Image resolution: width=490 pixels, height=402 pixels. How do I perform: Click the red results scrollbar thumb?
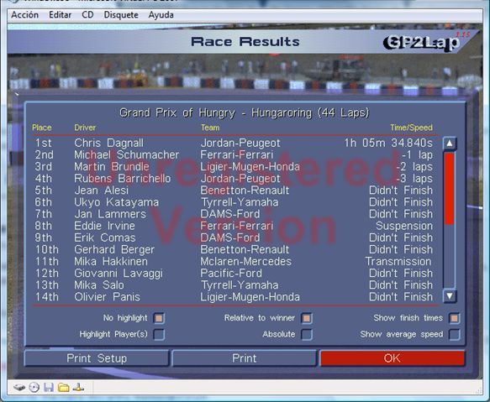pos(450,189)
